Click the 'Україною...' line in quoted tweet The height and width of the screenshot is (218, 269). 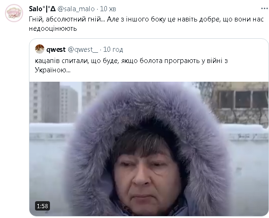53,70
